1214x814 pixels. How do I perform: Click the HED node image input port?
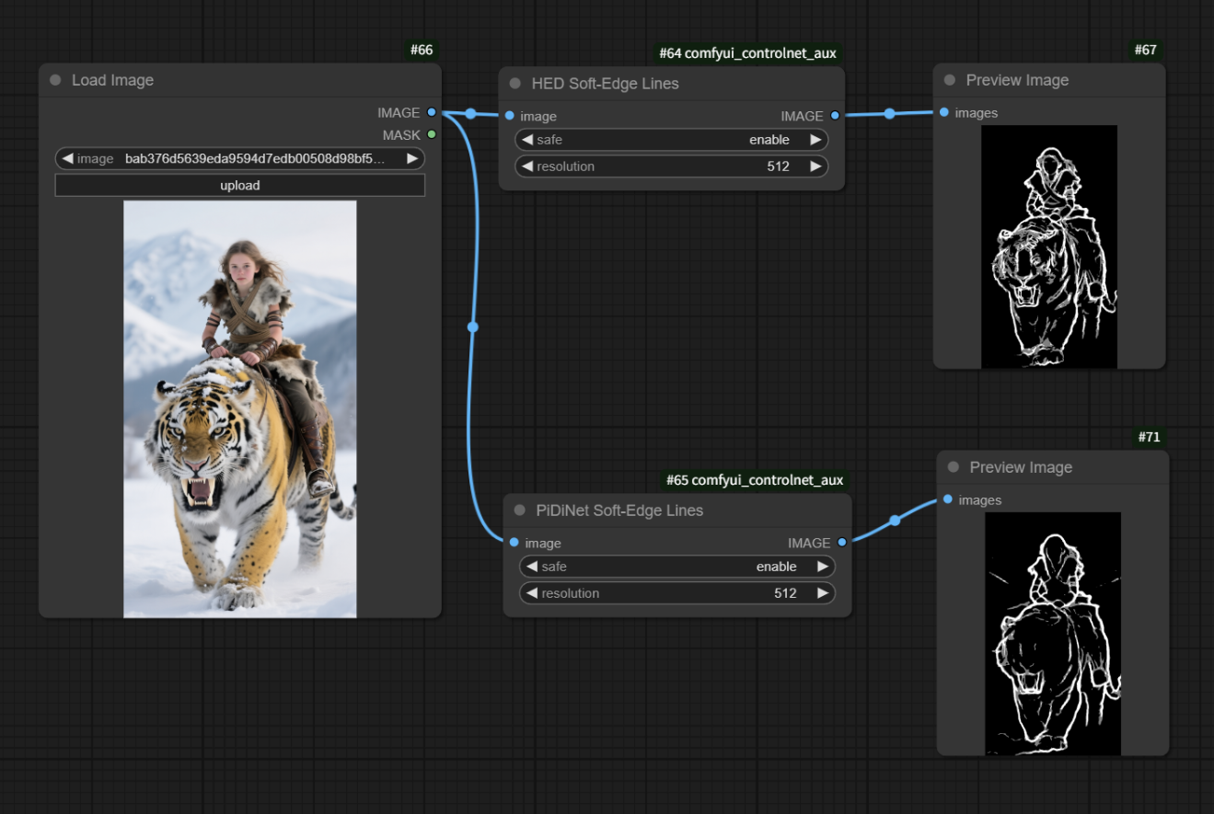click(x=510, y=117)
